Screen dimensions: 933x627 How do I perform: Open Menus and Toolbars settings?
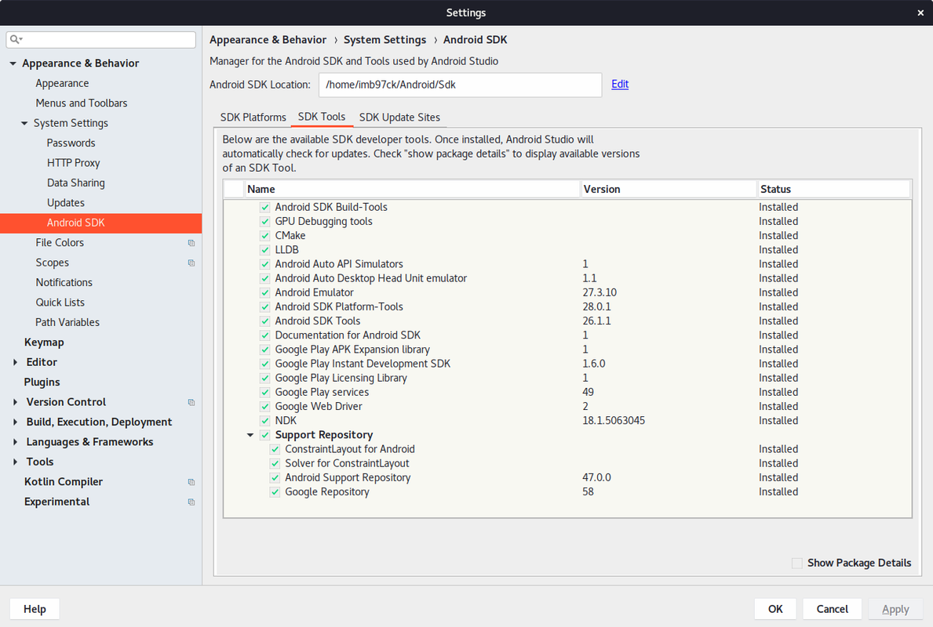point(82,103)
